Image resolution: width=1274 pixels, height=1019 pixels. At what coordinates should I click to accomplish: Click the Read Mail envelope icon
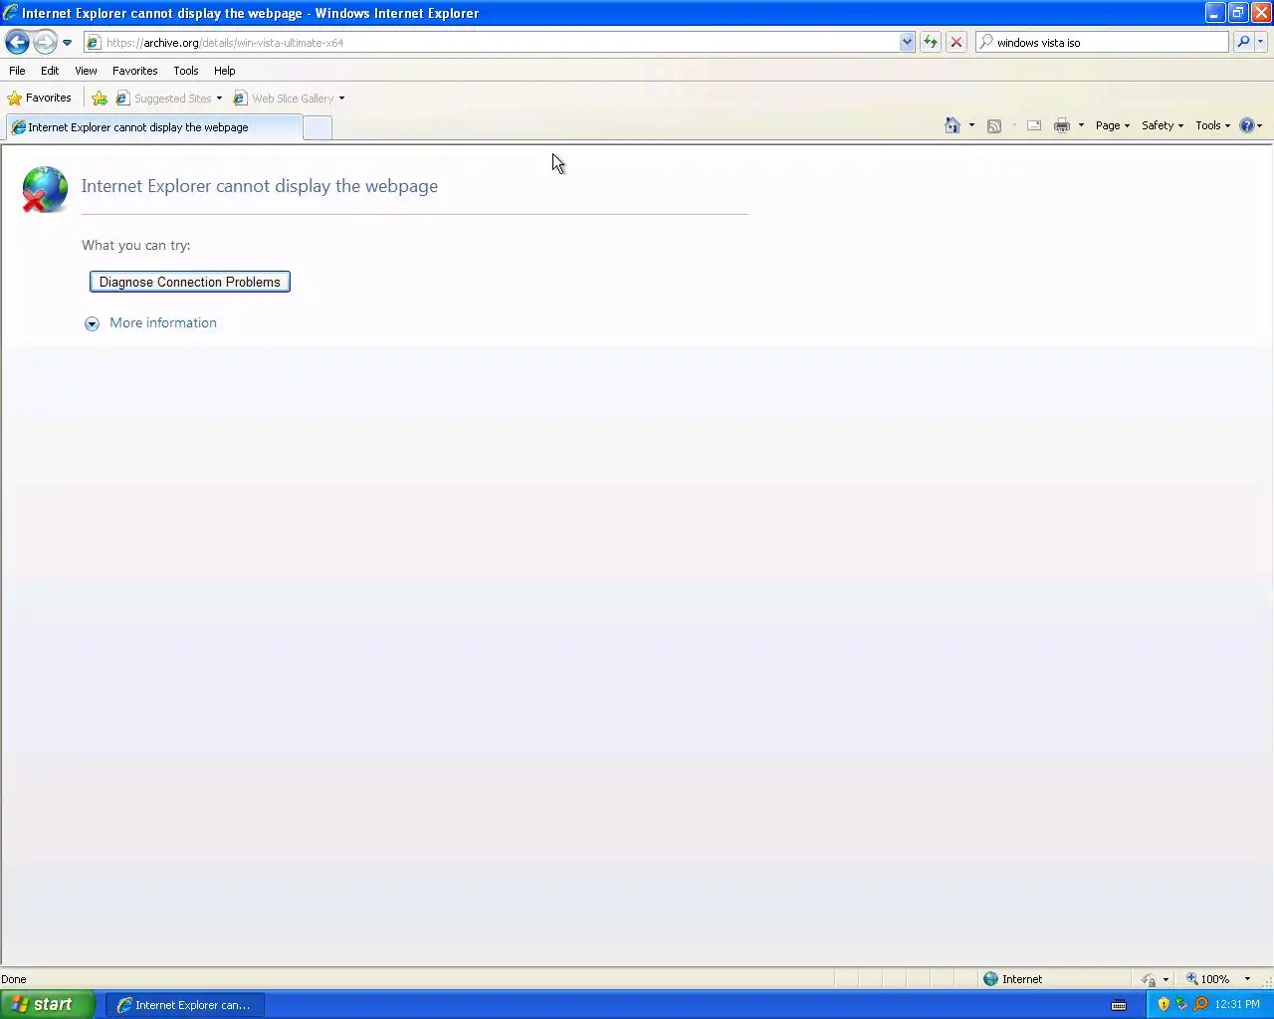click(1034, 125)
